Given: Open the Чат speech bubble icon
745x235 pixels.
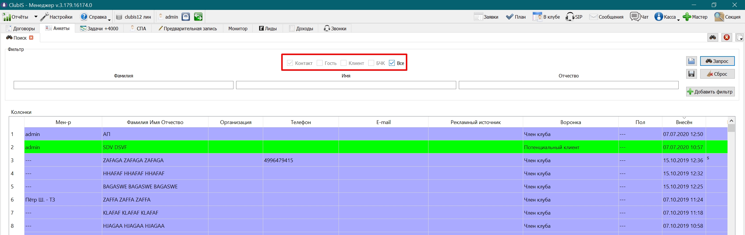Looking at the screenshot, I should click(635, 17).
